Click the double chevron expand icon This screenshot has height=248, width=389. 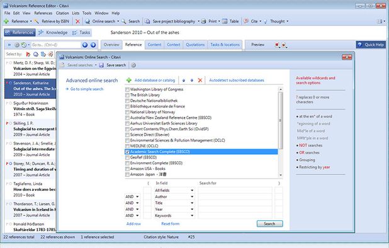coord(9,45)
